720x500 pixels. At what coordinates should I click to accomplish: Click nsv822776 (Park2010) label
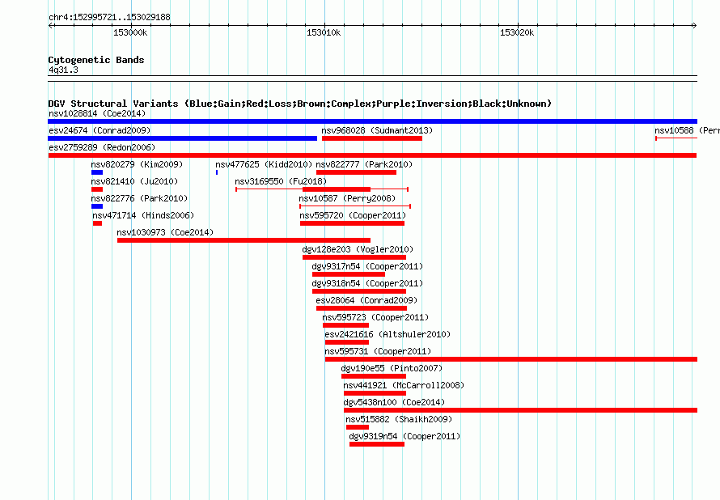139,198
